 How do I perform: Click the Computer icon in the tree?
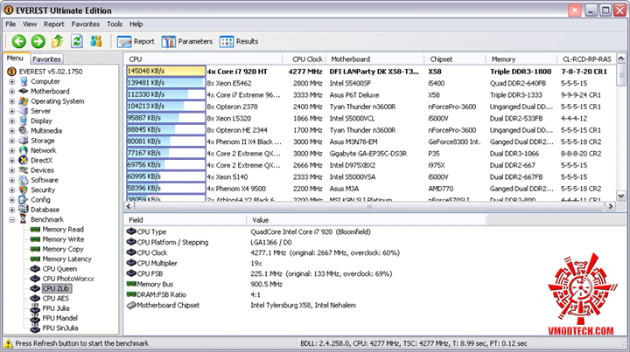[x=24, y=81]
